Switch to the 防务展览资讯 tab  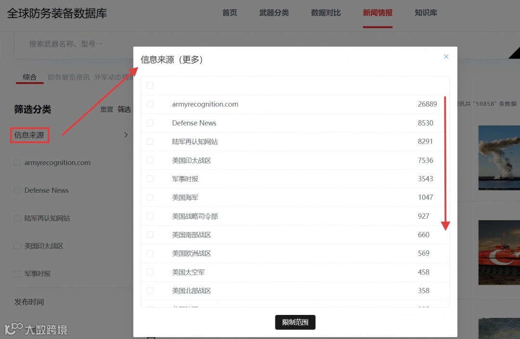(x=69, y=77)
